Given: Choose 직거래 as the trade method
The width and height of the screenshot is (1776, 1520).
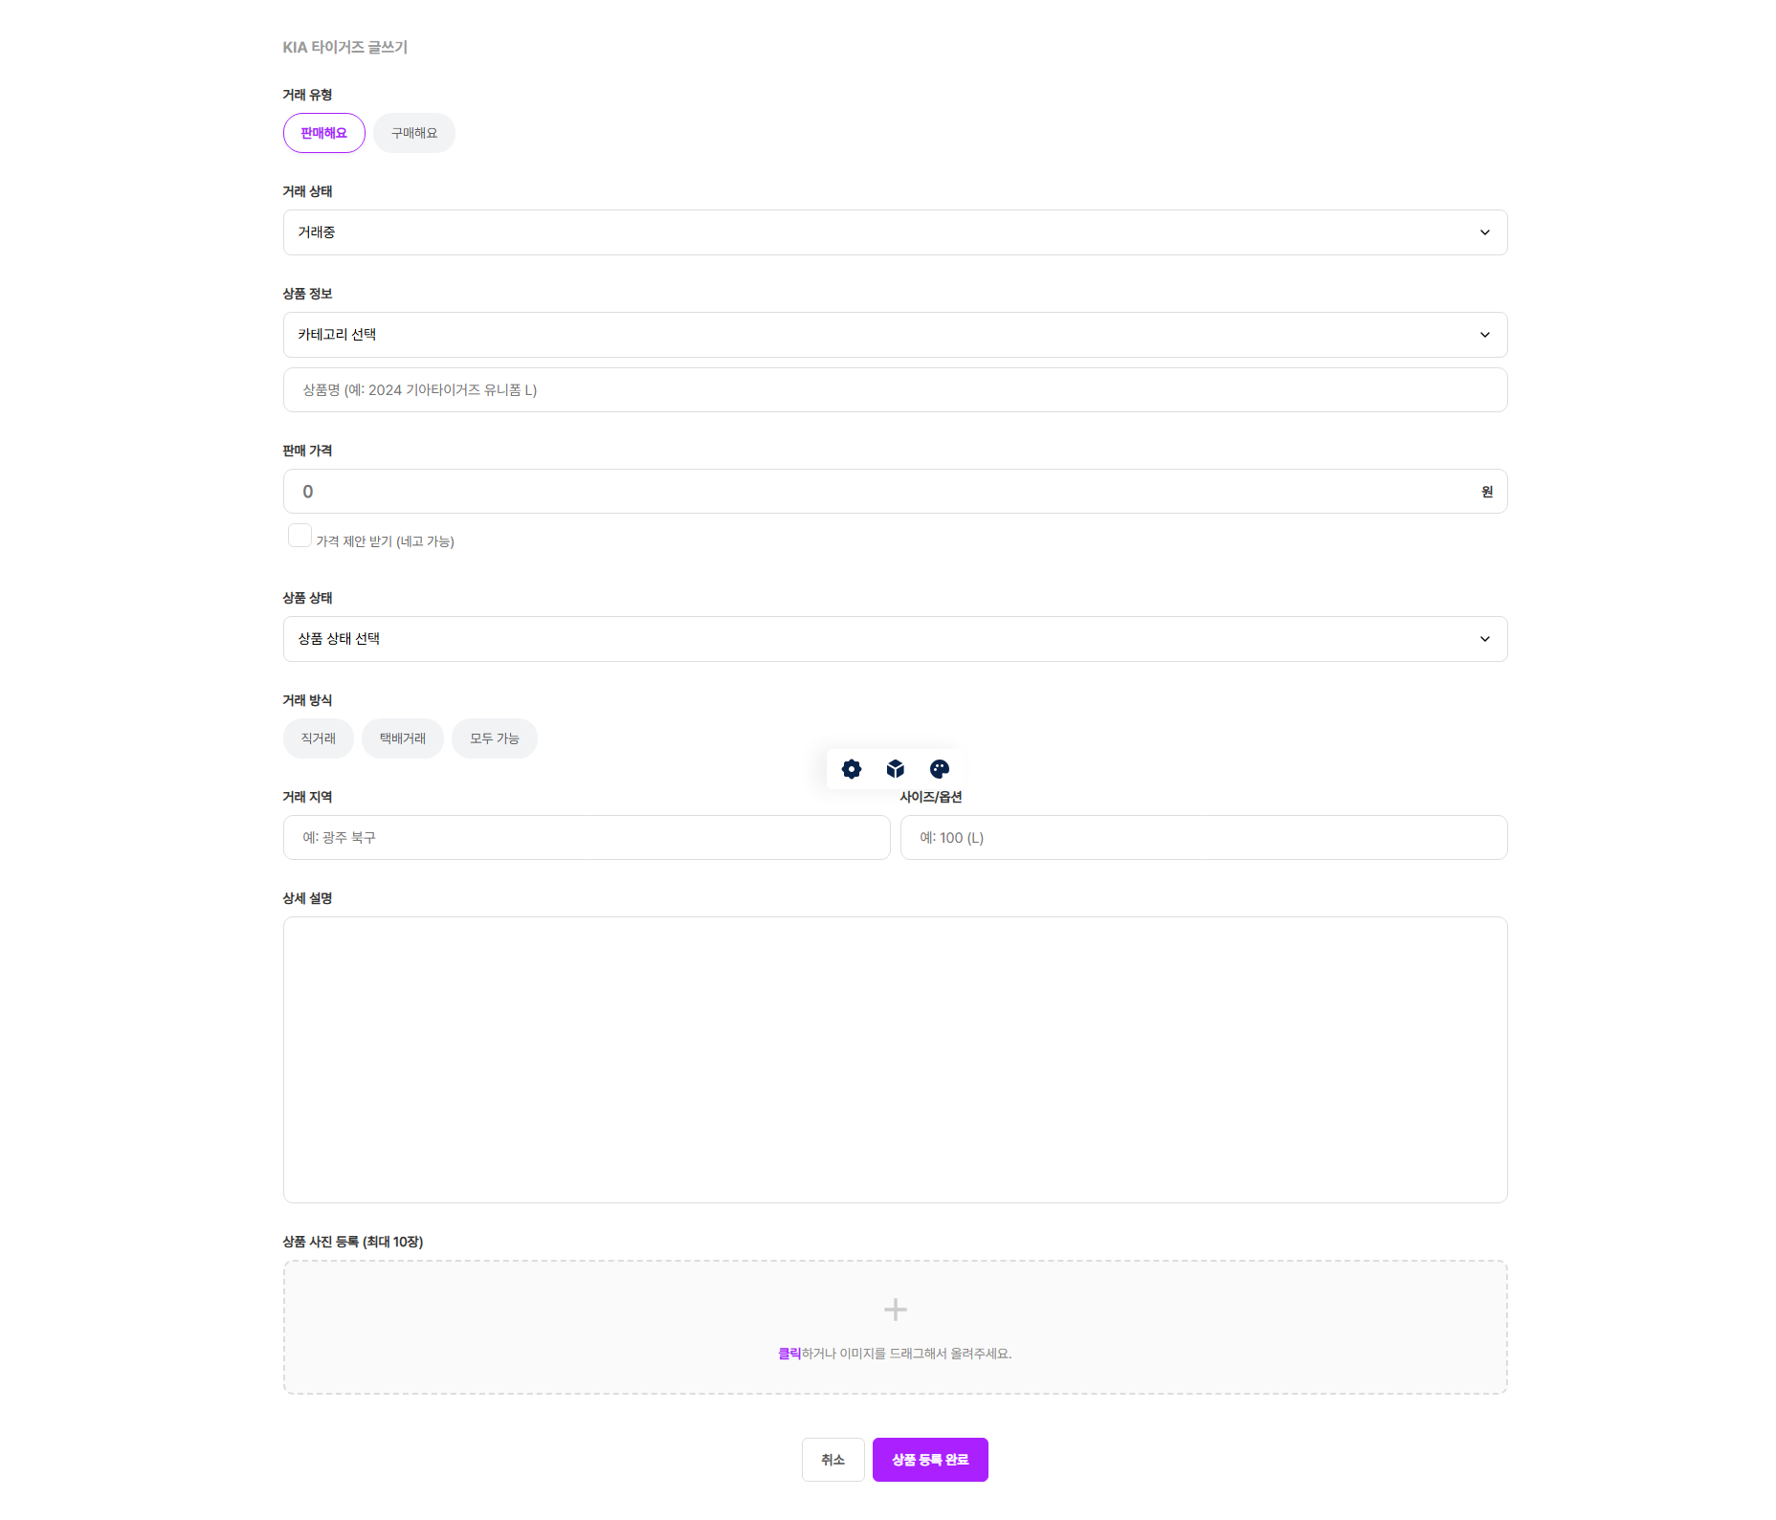Looking at the screenshot, I should click(x=318, y=738).
